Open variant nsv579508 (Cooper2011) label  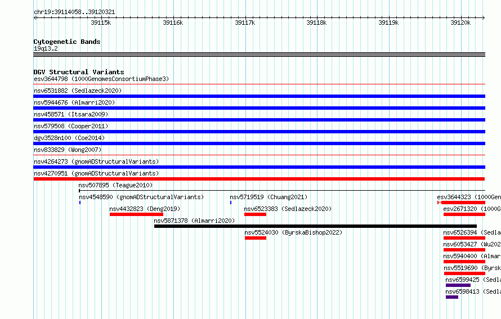[x=71, y=126]
